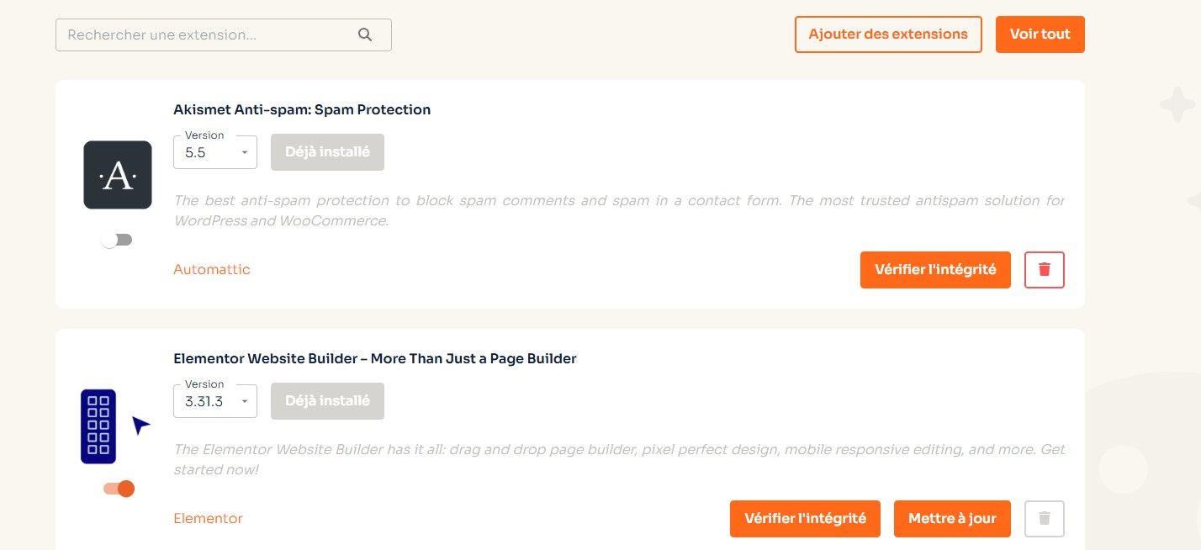The height and width of the screenshot is (550, 1201).
Task: Click the cursor arrow in Elementor's logo
Action: (x=140, y=426)
